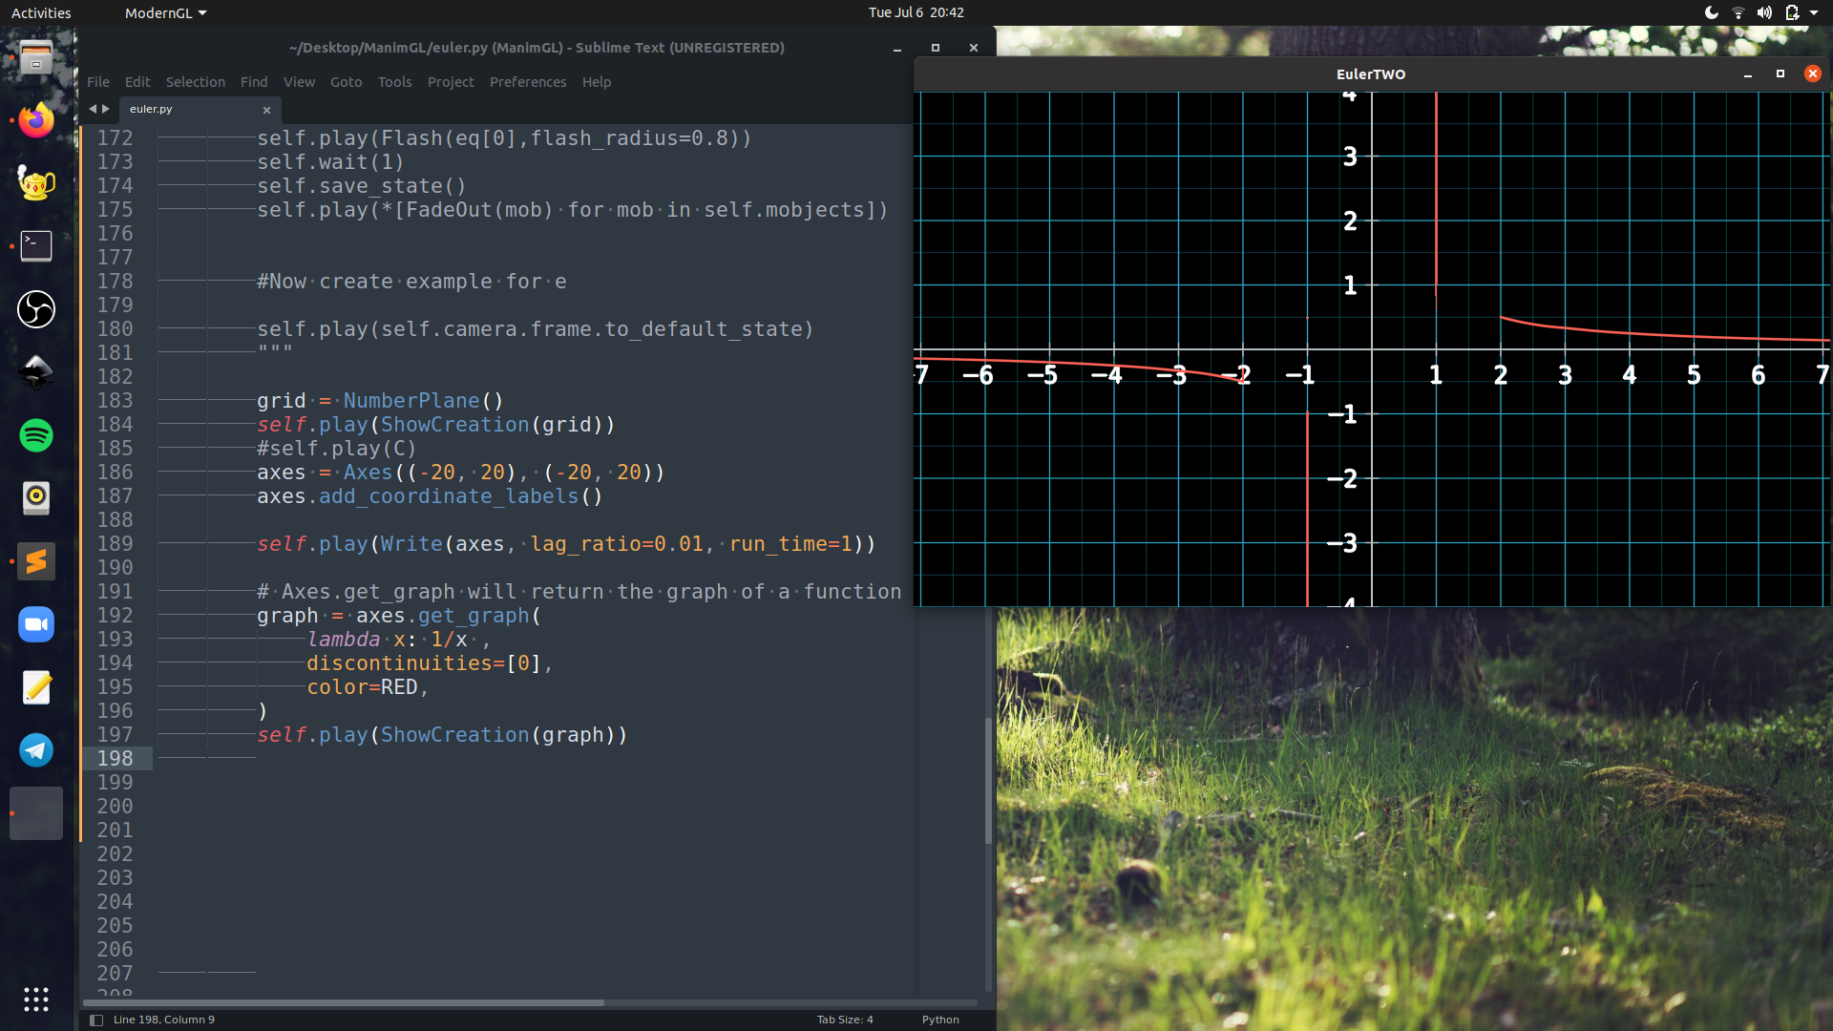Screen dimensions: 1833x1031
Task: Start Spotify from the dock
Action: click(x=35, y=435)
